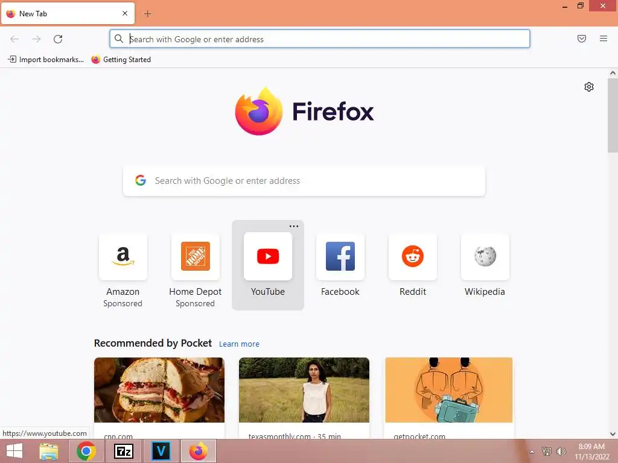Click the page scrollbar's down arrow

tap(613, 434)
